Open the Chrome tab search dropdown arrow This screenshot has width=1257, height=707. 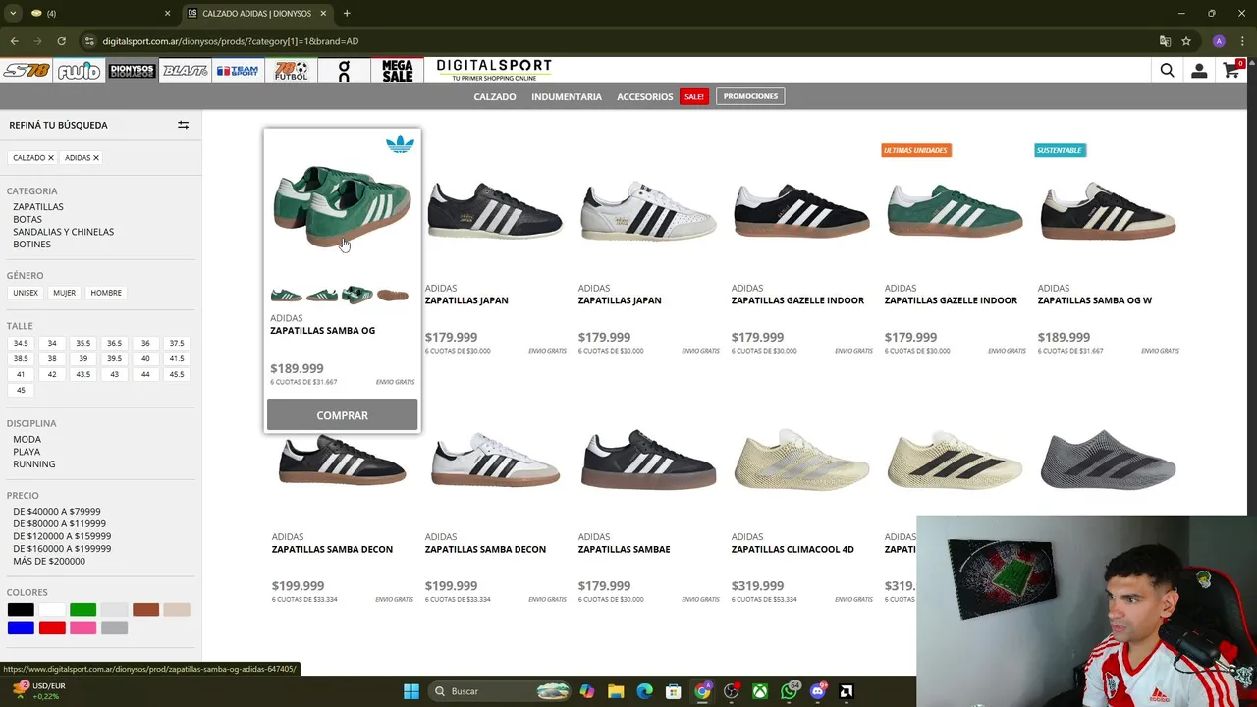(13, 13)
